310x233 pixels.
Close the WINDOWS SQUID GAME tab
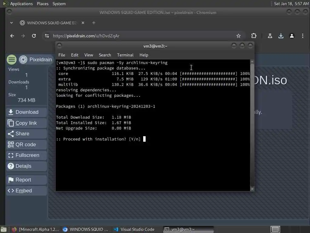coord(83,23)
